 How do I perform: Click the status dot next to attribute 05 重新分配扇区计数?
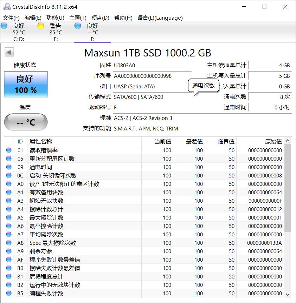click(x=8, y=159)
